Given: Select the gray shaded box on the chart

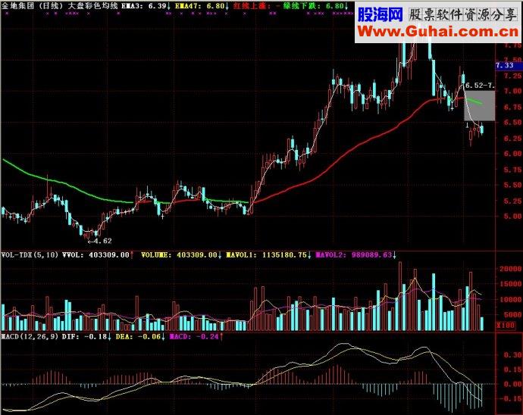Looking at the screenshot, I should (479, 106).
